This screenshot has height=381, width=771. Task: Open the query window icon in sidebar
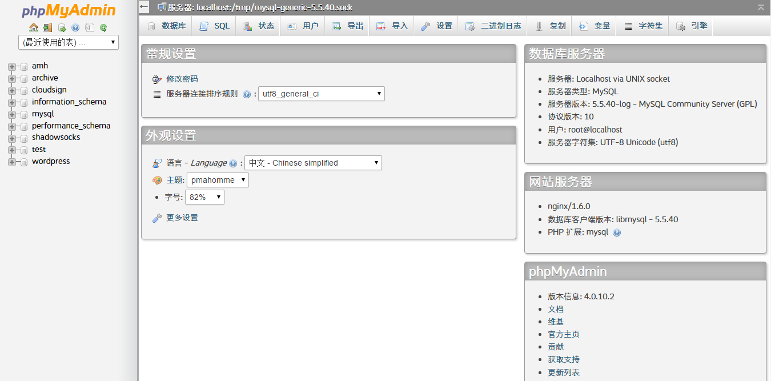(62, 27)
